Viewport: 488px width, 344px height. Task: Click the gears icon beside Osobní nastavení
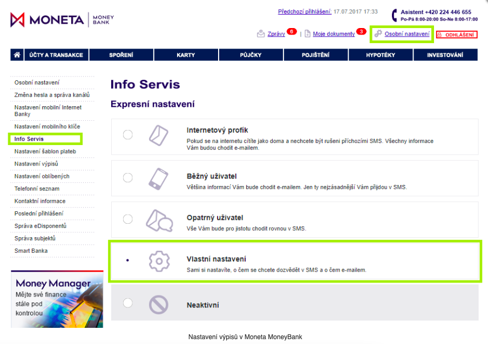pyautogui.click(x=378, y=33)
